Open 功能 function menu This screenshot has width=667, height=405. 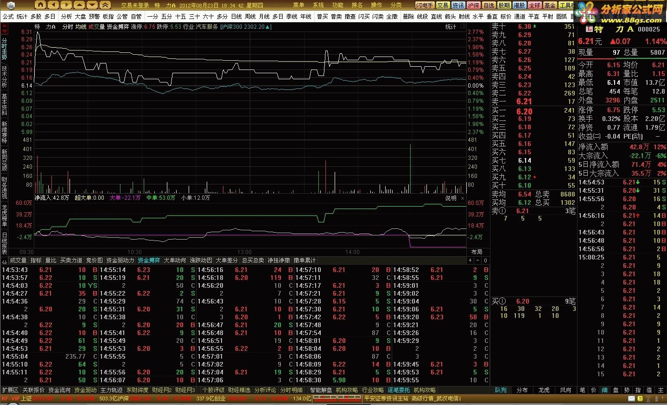pyautogui.click(x=338, y=5)
